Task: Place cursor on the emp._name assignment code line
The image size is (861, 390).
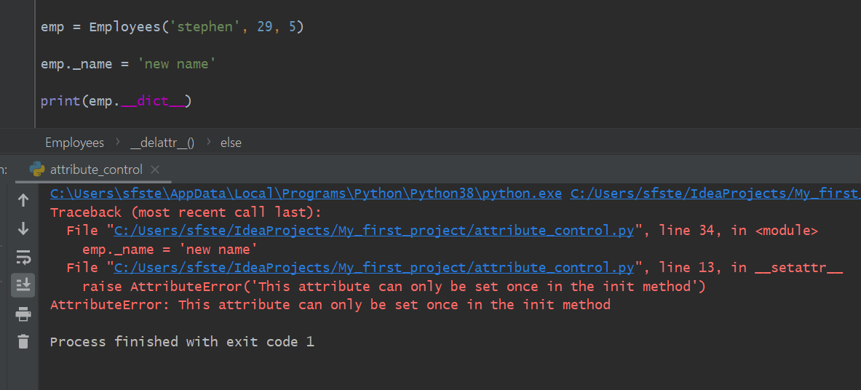Action: (x=128, y=64)
